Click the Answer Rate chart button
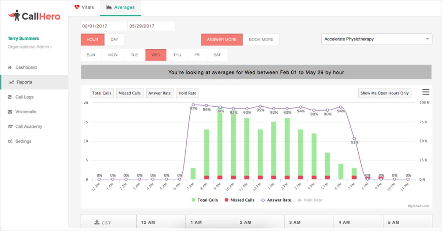The height and width of the screenshot is (231, 442). click(x=159, y=93)
